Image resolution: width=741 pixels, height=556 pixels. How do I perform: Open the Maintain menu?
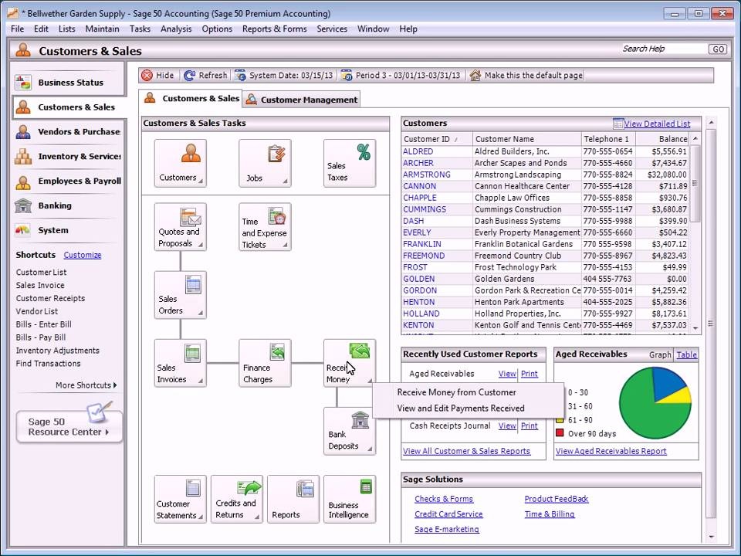102,29
